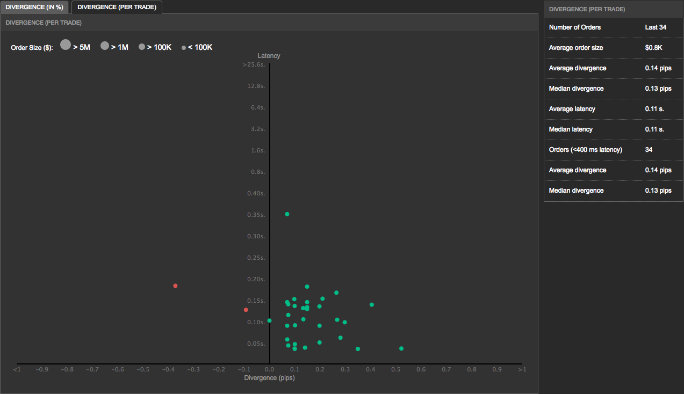Click the largest > 5M order size circle
Screen dimensions: 684x394
click(x=66, y=45)
